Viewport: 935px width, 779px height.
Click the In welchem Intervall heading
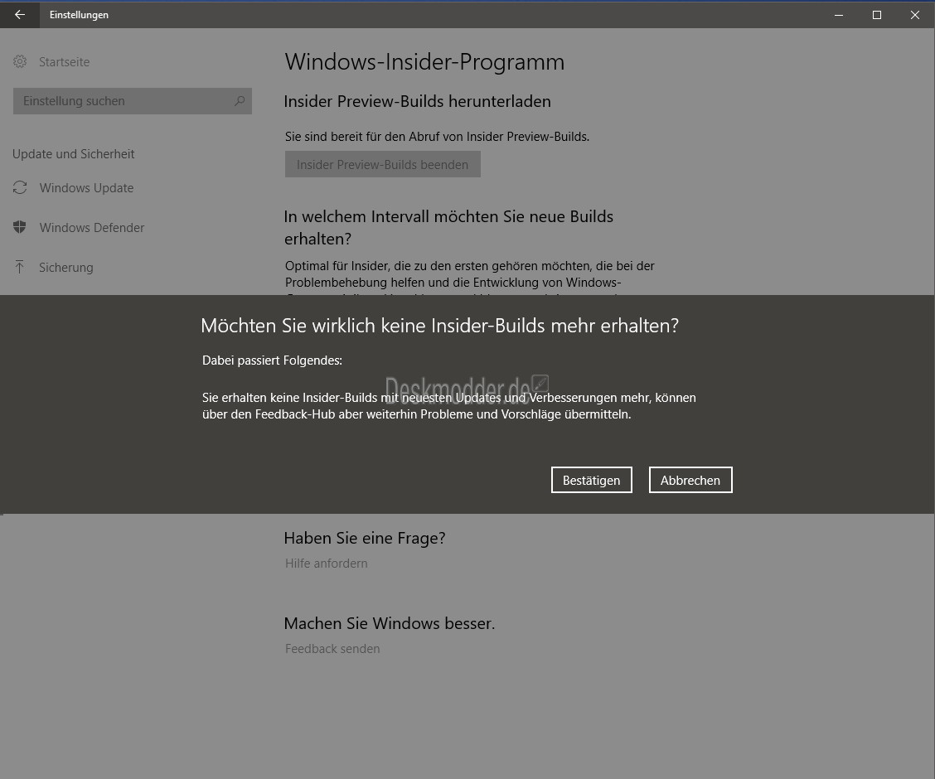(448, 227)
